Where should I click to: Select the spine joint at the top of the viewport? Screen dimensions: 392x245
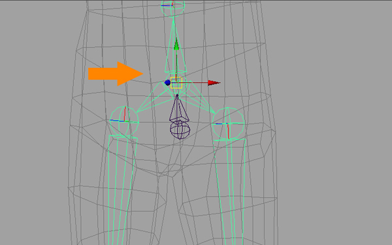click(172, 8)
